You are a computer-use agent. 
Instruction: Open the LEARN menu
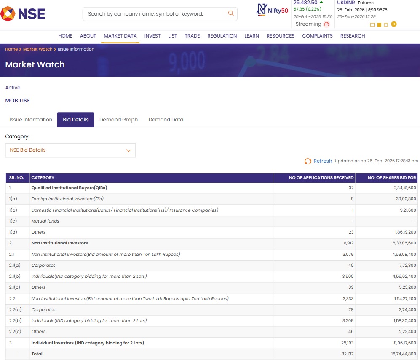(x=251, y=36)
